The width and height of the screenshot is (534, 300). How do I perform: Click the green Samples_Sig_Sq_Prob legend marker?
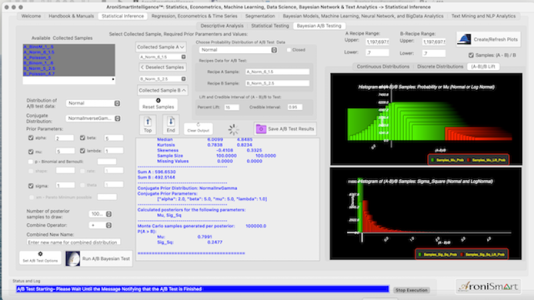420,255
